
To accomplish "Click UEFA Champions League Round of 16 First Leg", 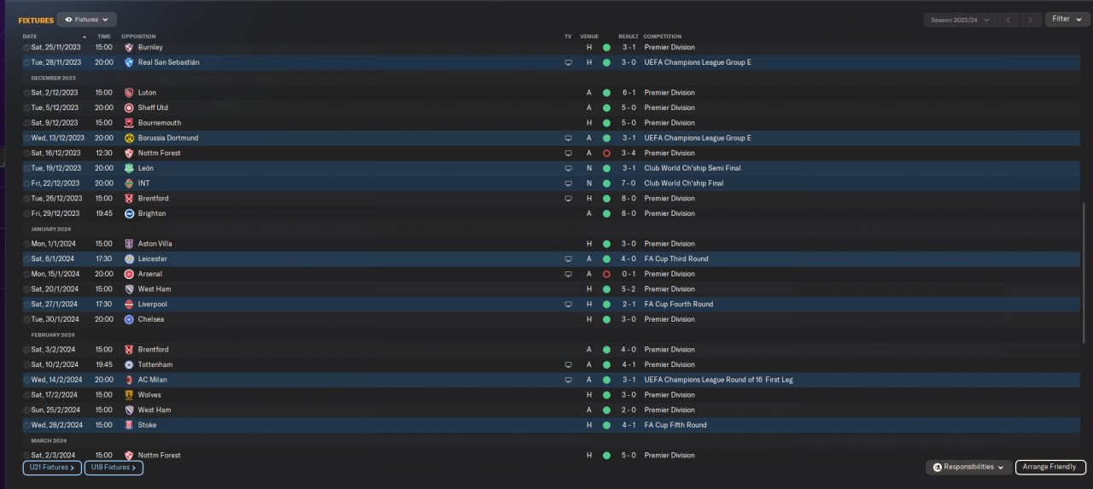I will pos(718,380).
